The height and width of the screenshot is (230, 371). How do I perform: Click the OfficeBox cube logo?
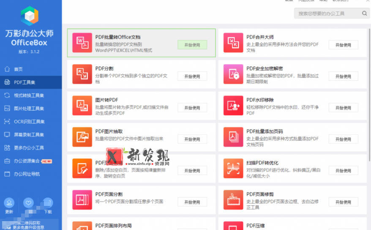click(x=30, y=16)
